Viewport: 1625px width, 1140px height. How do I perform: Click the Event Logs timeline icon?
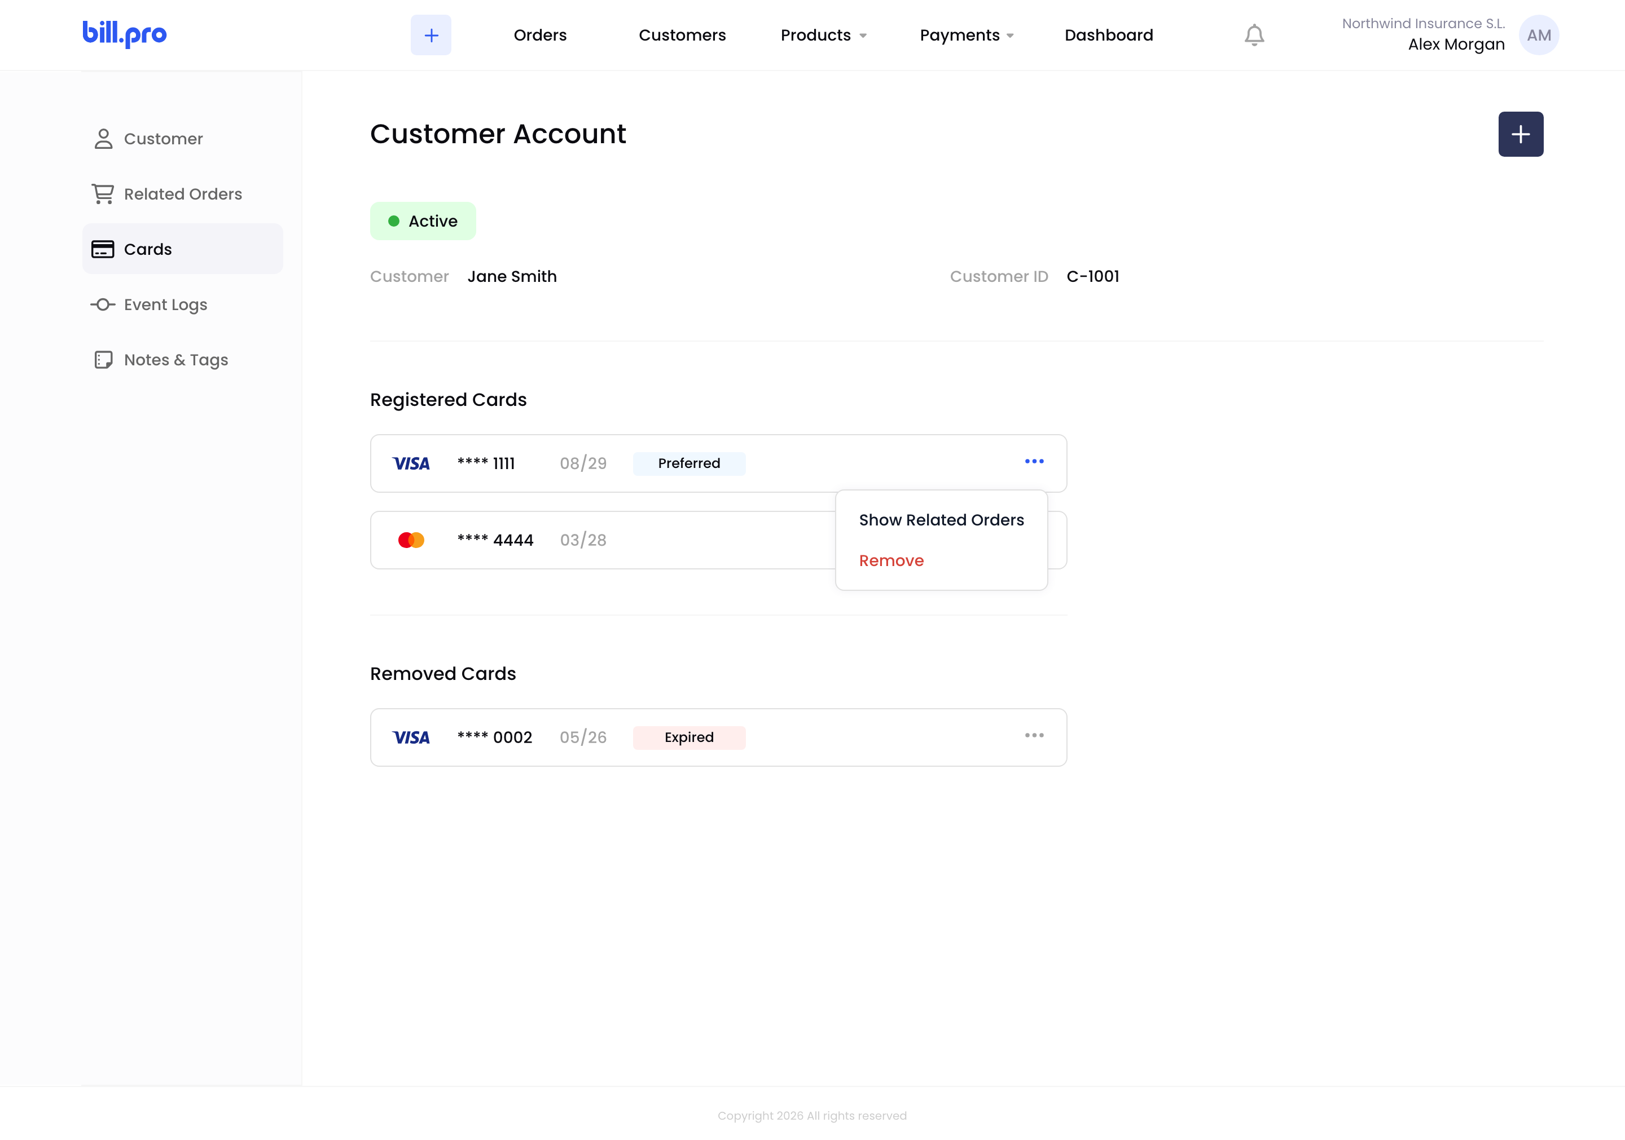tap(103, 305)
